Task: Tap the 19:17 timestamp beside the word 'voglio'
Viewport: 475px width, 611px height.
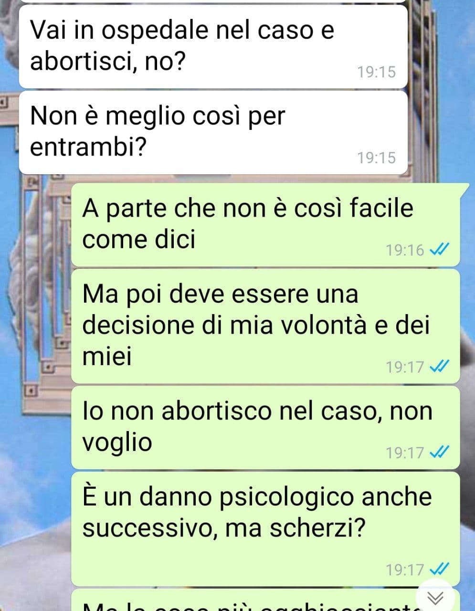Action: coord(405,452)
